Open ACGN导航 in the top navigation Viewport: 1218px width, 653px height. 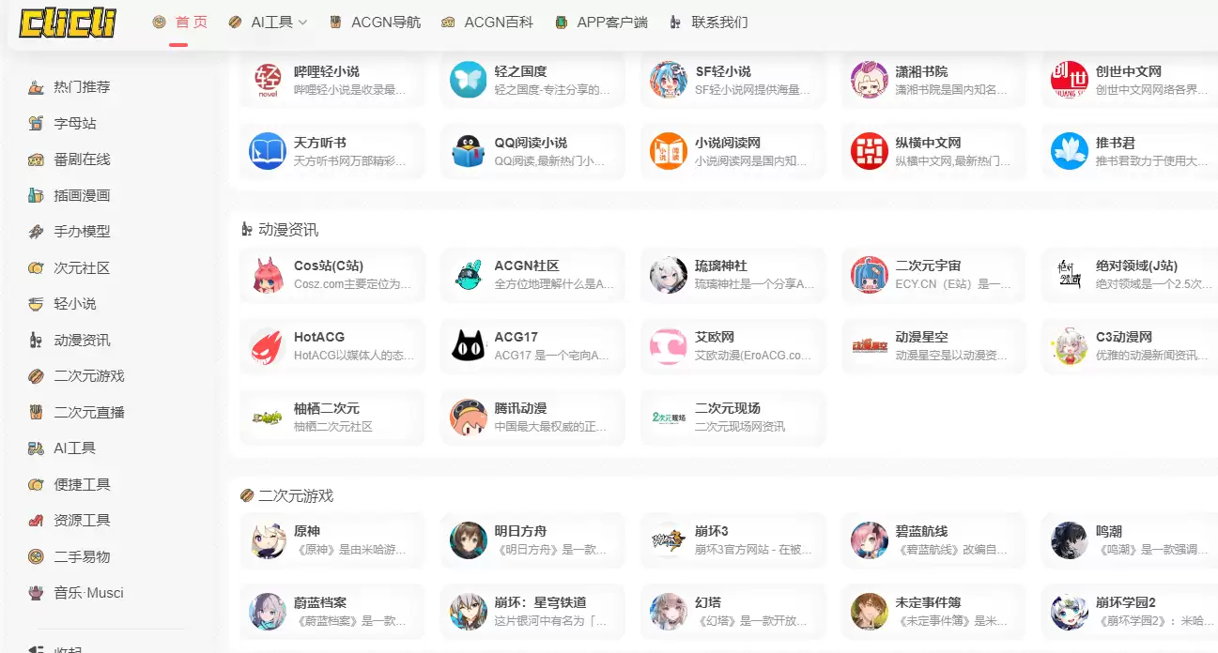click(x=375, y=22)
